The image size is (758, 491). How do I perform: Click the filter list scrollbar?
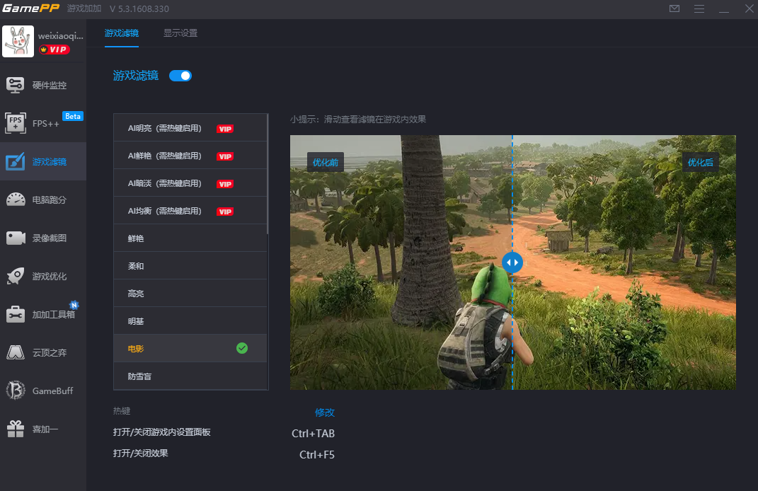click(x=267, y=175)
